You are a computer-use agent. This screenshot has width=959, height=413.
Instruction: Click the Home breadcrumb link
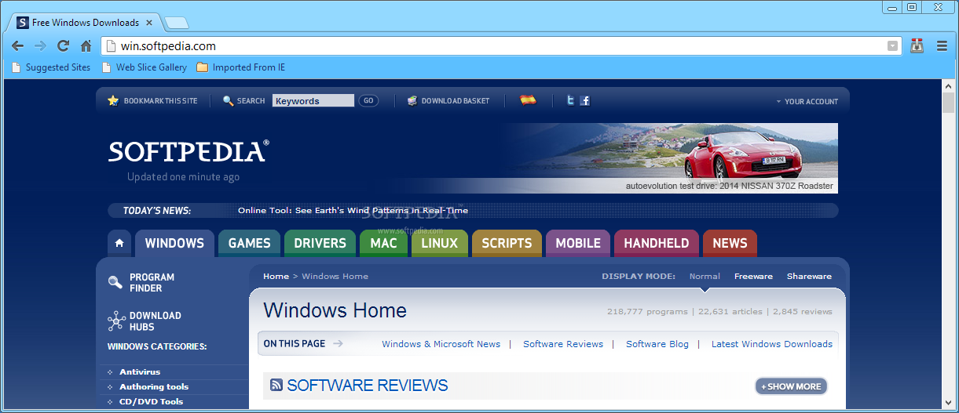[x=276, y=276]
